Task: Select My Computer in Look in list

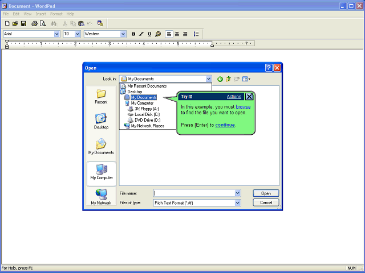Action: pyautogui.click(x=139, y=103)
